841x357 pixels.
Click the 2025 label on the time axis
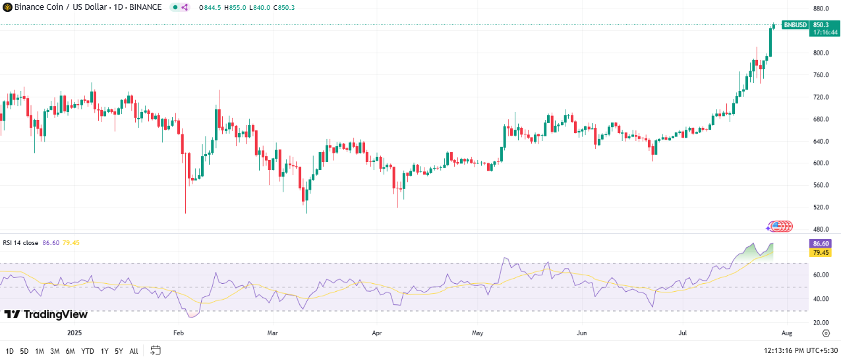coord(75,334)
